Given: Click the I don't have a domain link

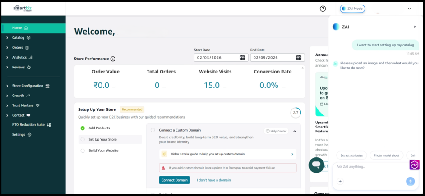Looking at the screenshot, I should [213, 180].
